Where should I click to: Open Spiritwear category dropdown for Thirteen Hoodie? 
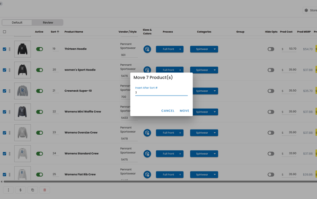pos(204,49)
